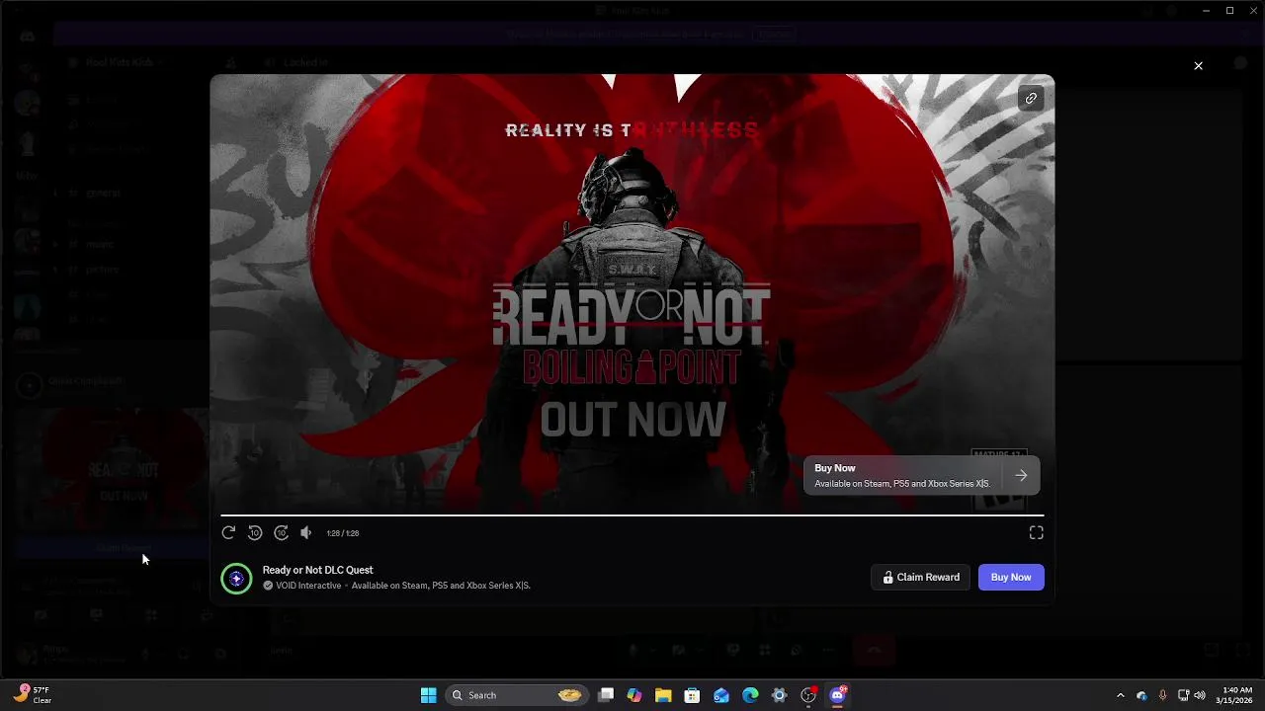Replay the Ready or Not quest video

pyautogui.click(x=228, y=532)
